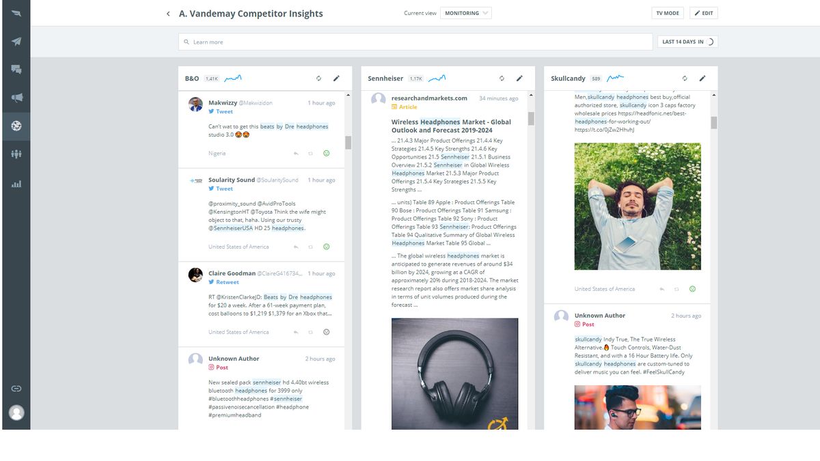Open the bar chart Analytics sidebar icon

(x=16, y=184)
